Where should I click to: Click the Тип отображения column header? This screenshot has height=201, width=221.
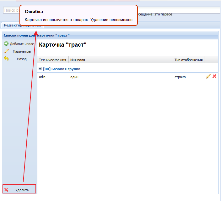tap(188, 60)
